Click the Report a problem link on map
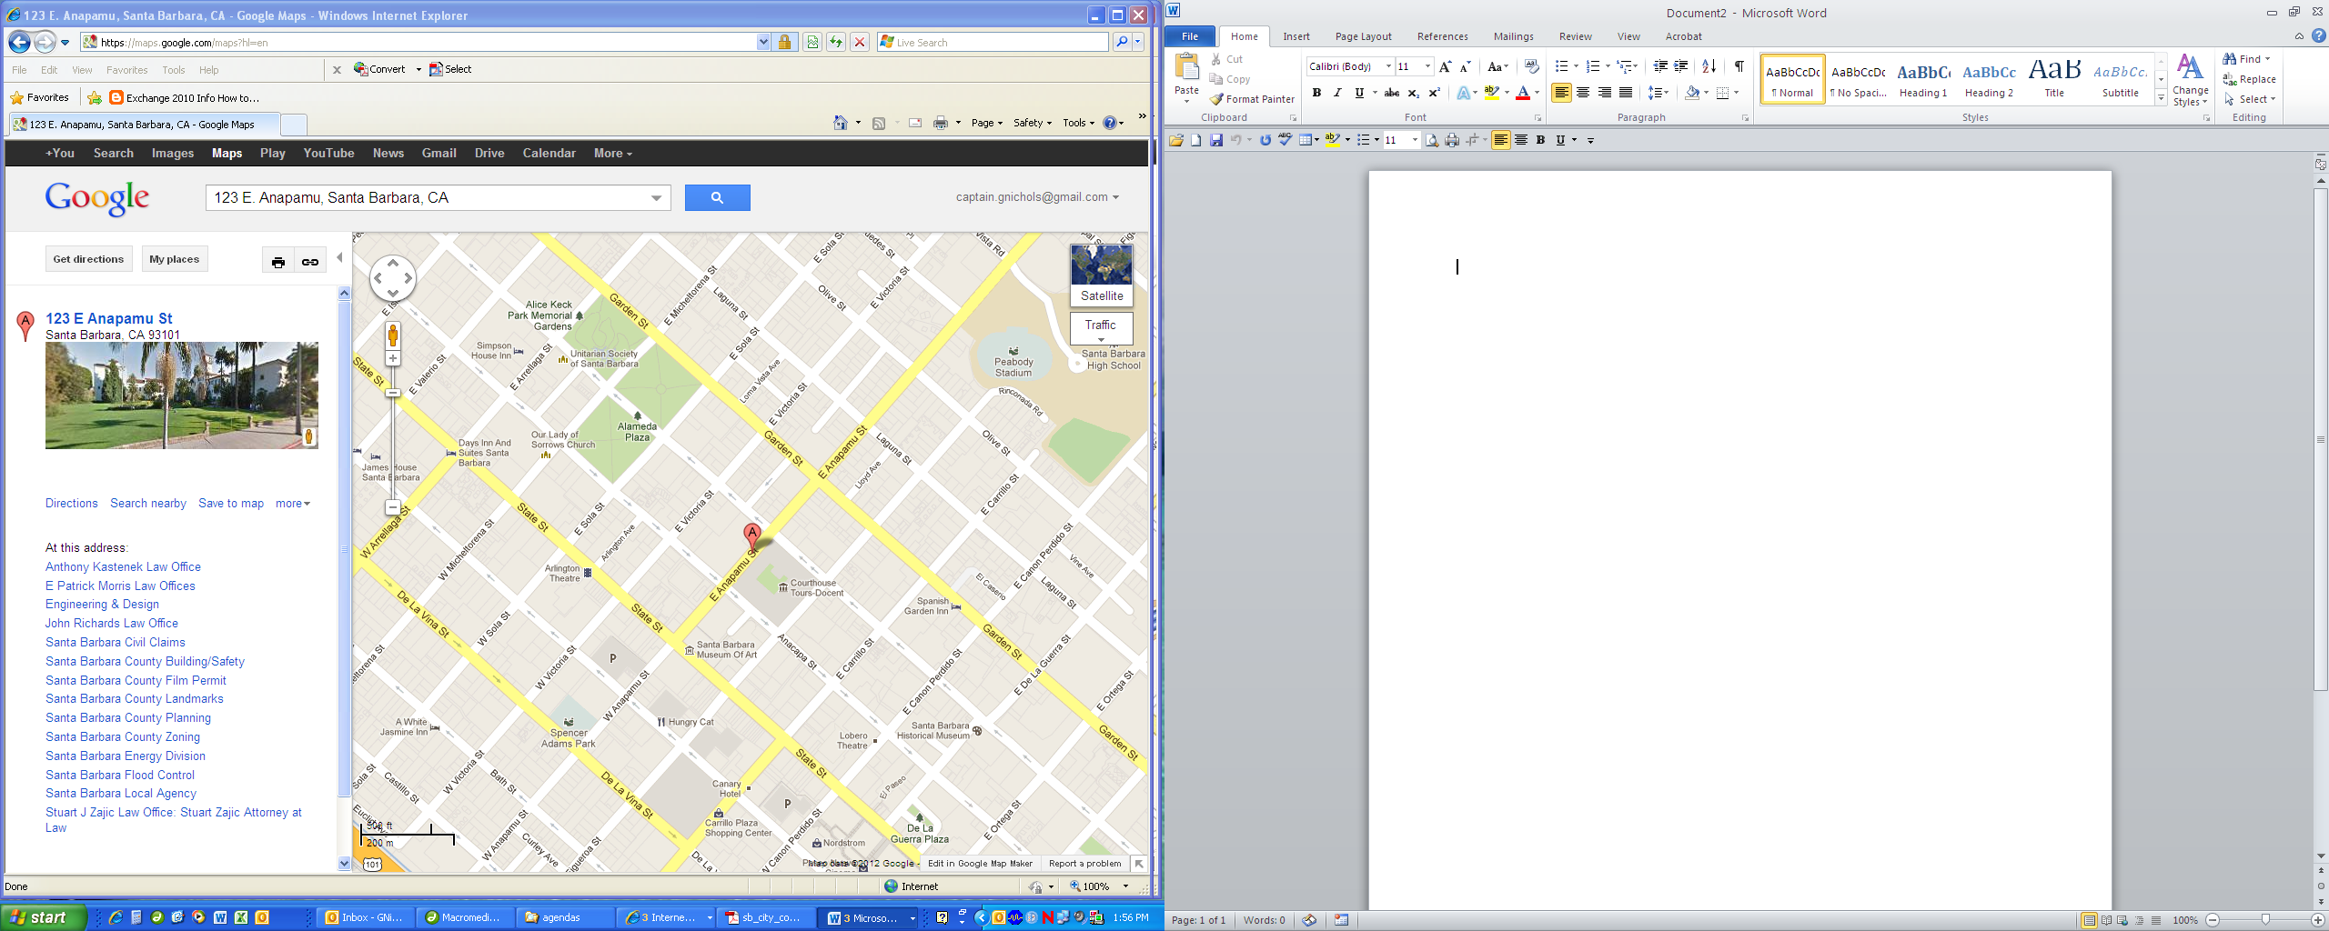 1084,864
